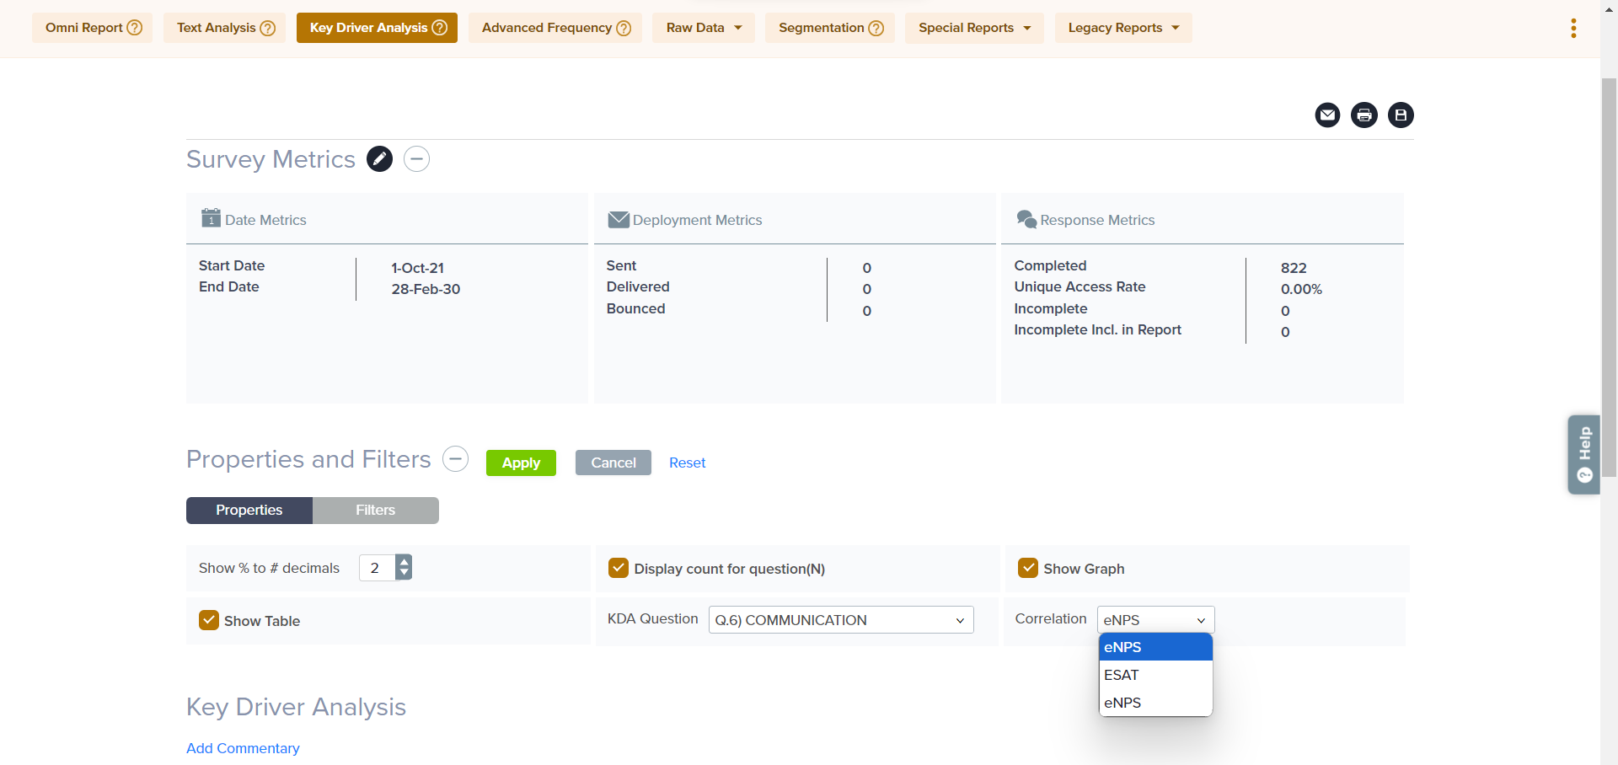Viewport: 1618px width, 765px height.
Task: Open the KDA Question dropdown
Action: pyautogui.click(x=840, y=620)
